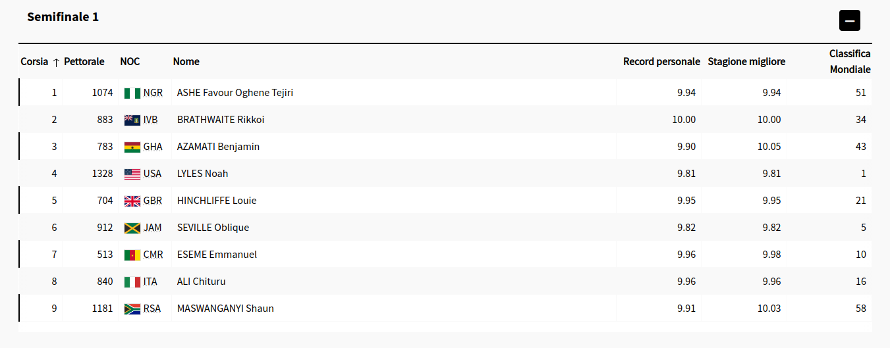Open SEVILLE Oblique athlete name
This screenshot has width=890, height=348.
(x=213, y=228)
